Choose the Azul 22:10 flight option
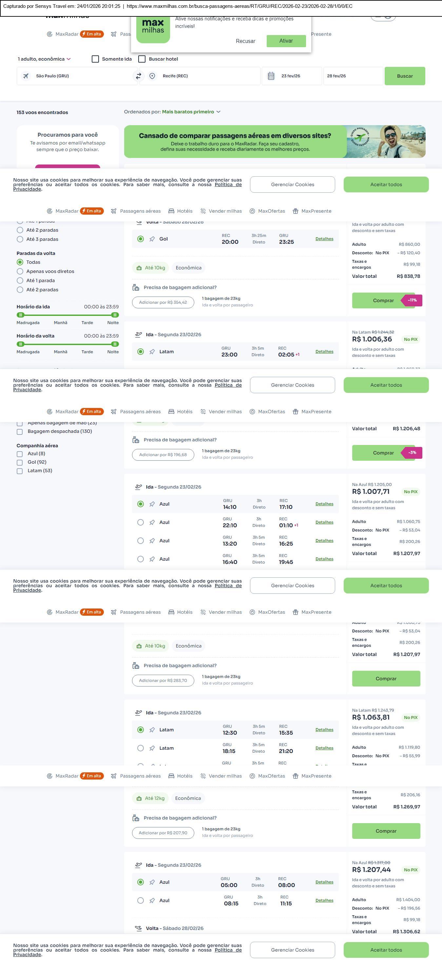442x966 pixels. point(140,522)
